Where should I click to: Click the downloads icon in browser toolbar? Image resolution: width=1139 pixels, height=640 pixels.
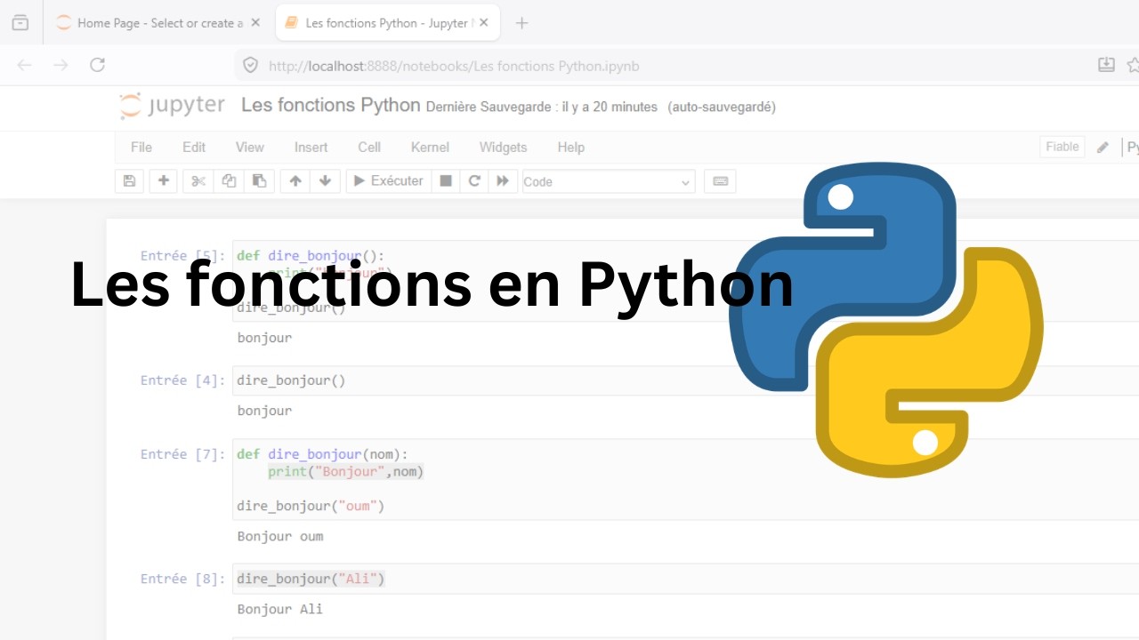click(x=1106, y=65)
